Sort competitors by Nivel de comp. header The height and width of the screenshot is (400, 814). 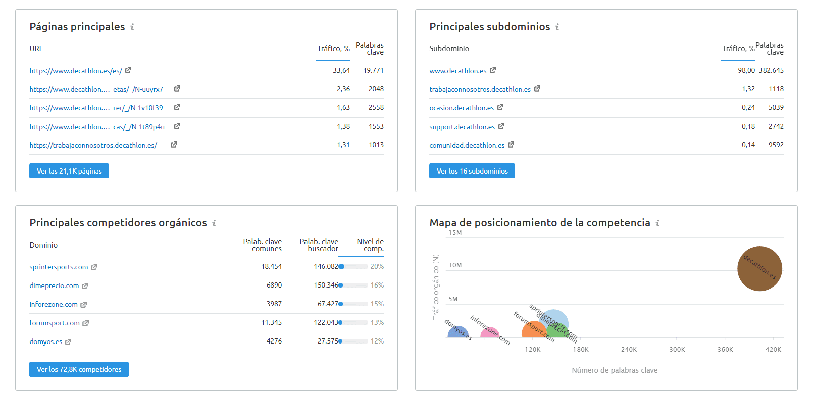[370, 245]
